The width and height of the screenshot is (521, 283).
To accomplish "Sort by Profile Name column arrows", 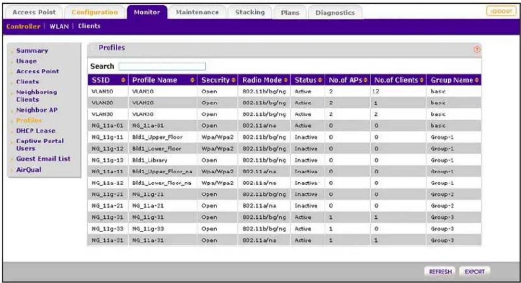I will tap(192, 80).
